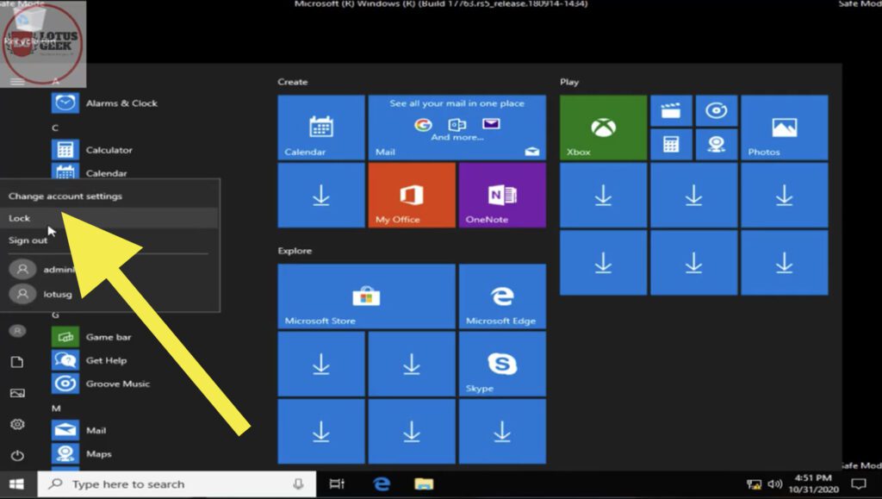This screenshot has height=499, width=882.
Task: Launch the Microsoft Store tile
Action: (366, 296)
